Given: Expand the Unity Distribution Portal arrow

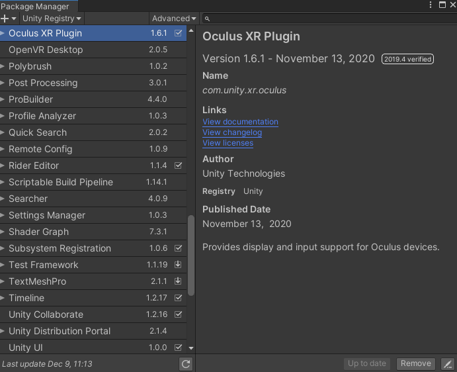Looking at the screenshot, I should 3,331.
